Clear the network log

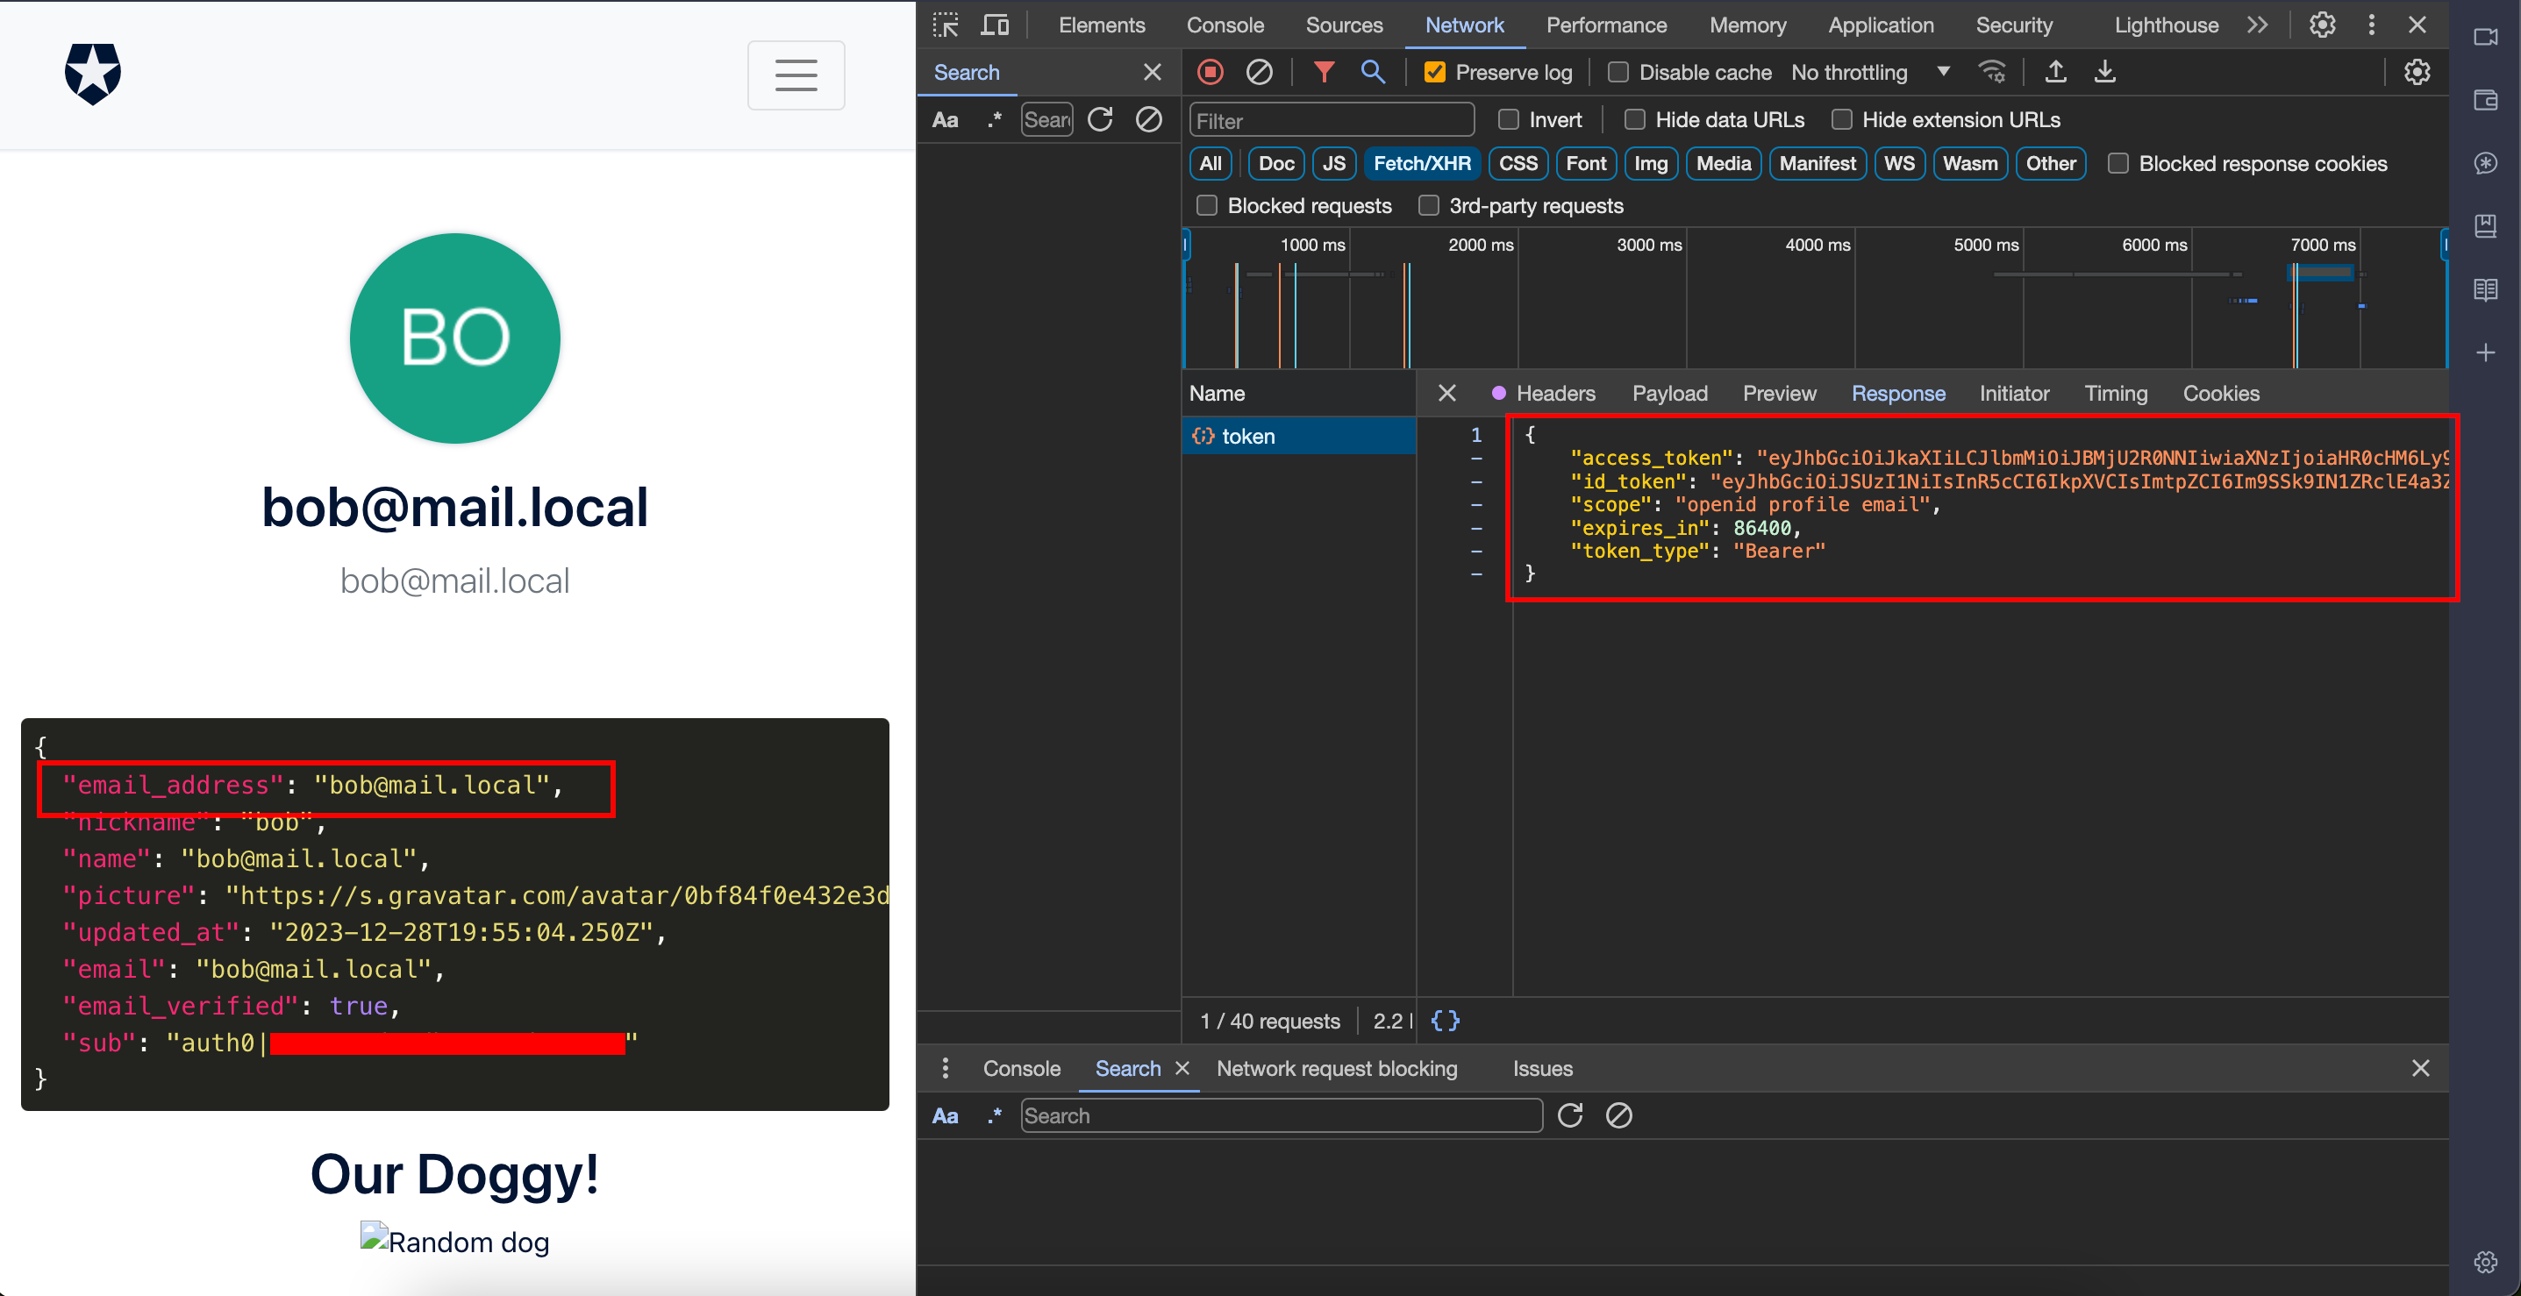click(x=1259, y=73)
